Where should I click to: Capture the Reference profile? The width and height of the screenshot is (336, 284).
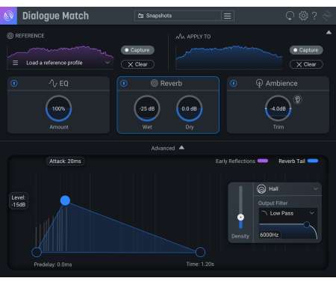coord(137,50)
